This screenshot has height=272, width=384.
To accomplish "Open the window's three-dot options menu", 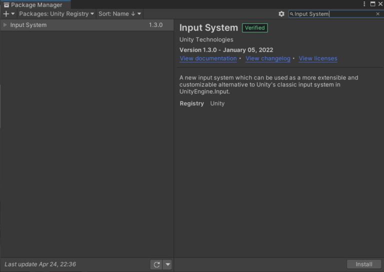I will (x=364, y=4).
